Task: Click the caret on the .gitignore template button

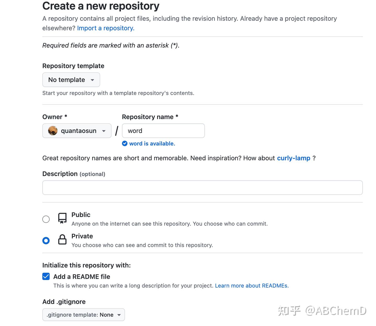Action: click(119, 315)
